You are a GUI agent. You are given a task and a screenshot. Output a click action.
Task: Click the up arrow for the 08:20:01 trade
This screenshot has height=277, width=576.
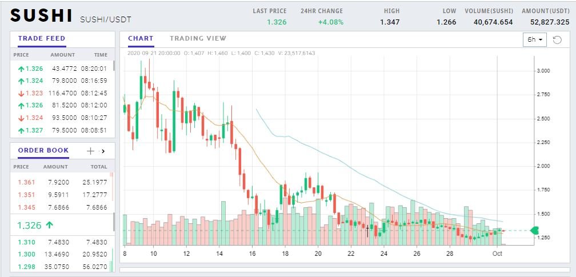point(21,69)
